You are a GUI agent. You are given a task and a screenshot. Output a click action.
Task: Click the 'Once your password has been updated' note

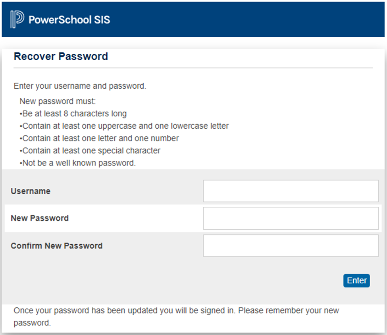[x=176, y=310]
